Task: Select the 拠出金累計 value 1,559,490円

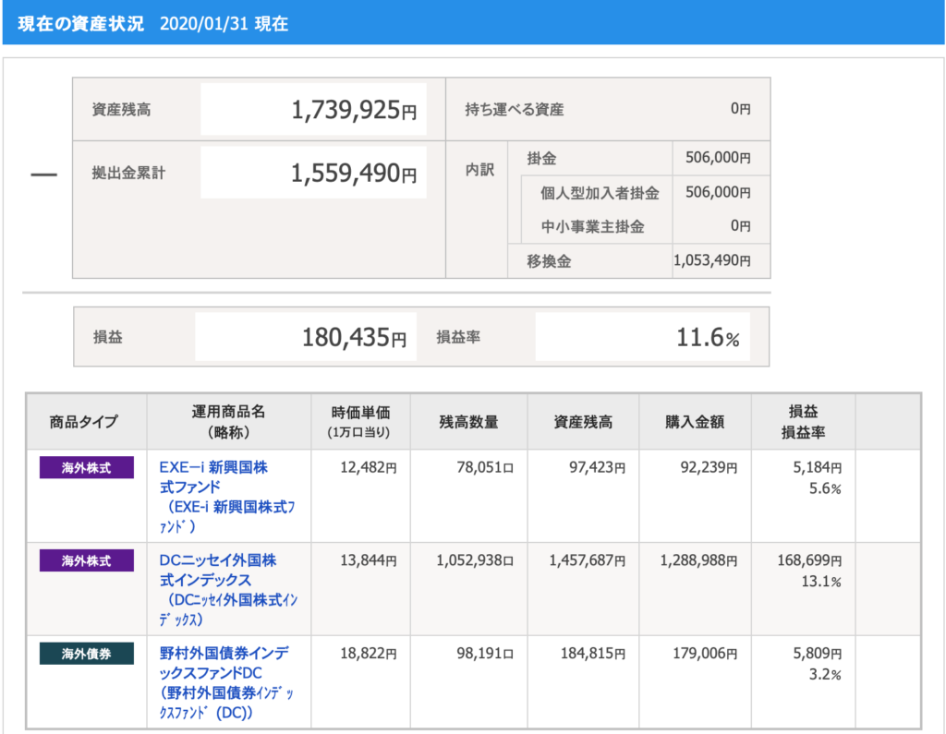Action: click(354, 174)
